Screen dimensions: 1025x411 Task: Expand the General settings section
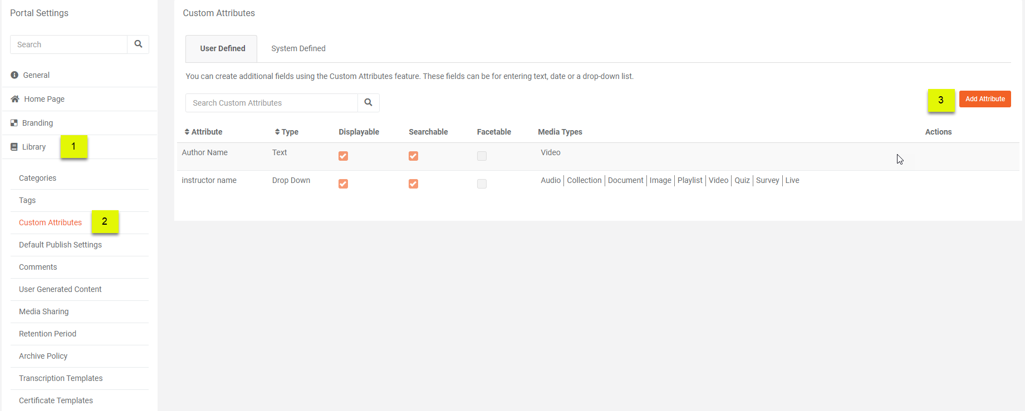pos(36,75)
